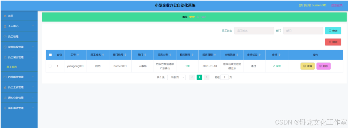This screenshot has height=128, width=348.
Task: Click the red 删除 button above table
Action: click(333, 42)
